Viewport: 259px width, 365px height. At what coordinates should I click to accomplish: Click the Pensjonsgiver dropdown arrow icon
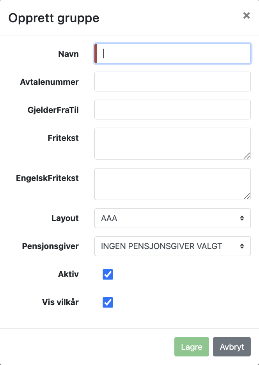tap(242, 246)
